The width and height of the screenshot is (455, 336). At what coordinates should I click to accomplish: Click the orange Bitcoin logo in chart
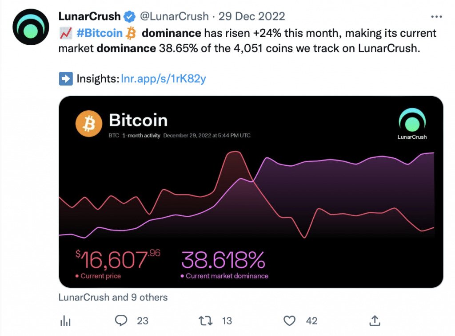pyautogui.click(x=89, y=123)
